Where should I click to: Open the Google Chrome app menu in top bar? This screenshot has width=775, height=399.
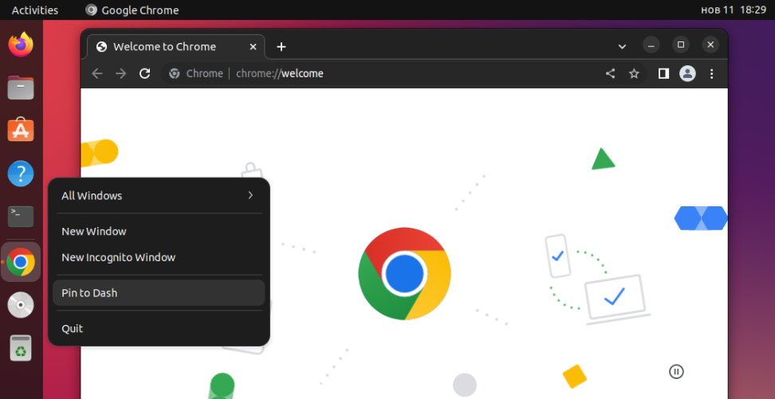click(132, 10)
